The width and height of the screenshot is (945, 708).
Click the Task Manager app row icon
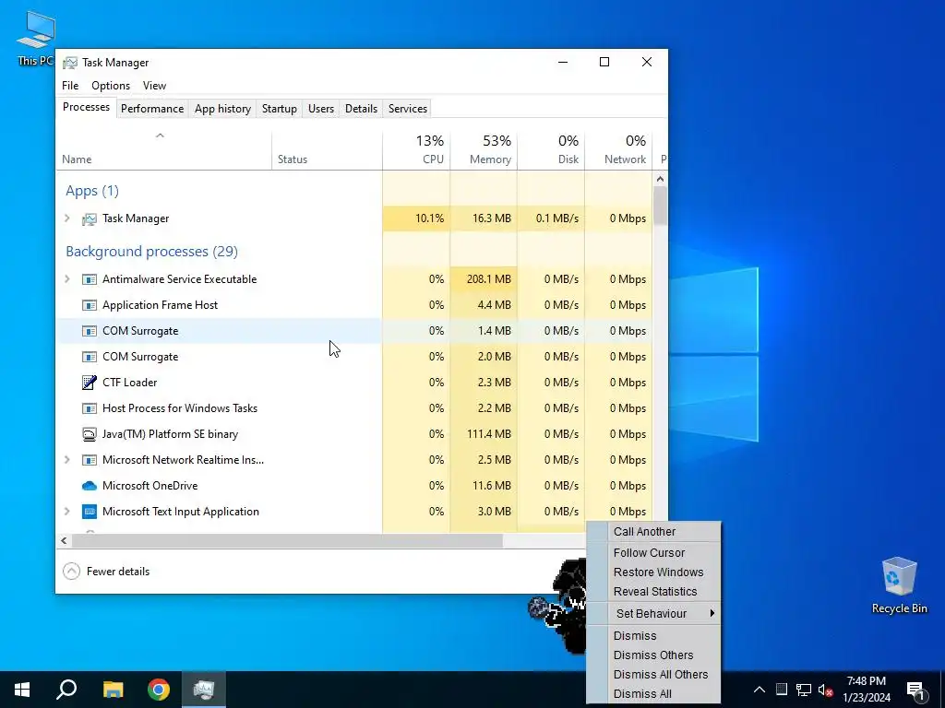coord(90,218)
